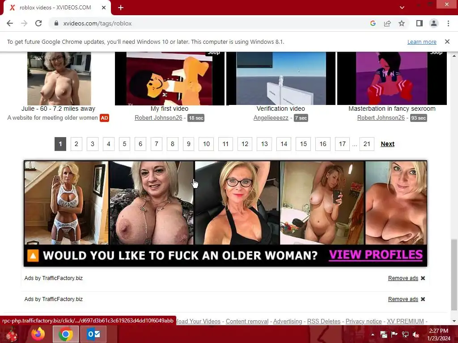Go to page 3 of results
Image resolution: width=458 pixels, height=343 pixels.
coord(92,144)
